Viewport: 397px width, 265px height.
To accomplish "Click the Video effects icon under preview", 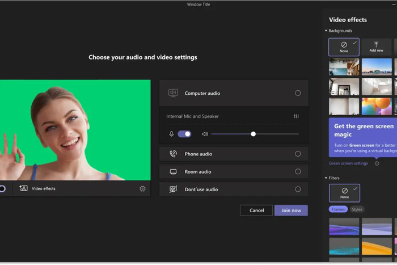I will click(23, 188).
